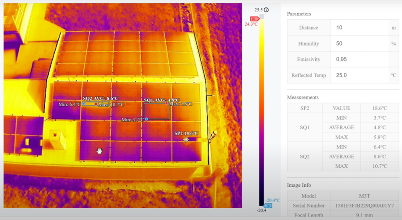The image size is (402, 220).
Task: Click the Distance input field
Action: coord(359,28)
